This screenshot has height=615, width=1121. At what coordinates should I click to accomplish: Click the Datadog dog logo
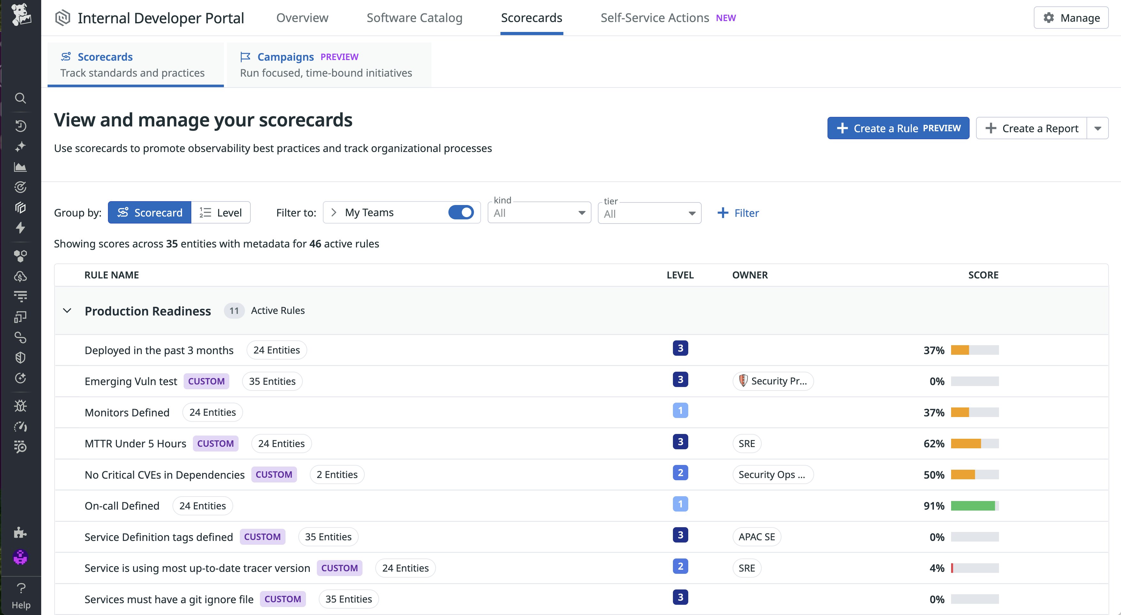(20, 15)
